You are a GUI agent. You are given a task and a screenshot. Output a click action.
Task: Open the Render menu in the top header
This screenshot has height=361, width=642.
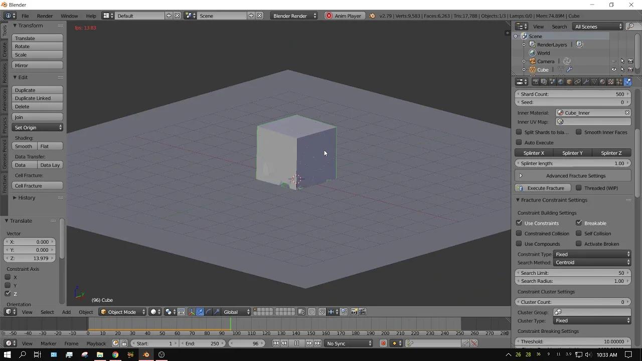pyautogui.click(x=45, y=16)
